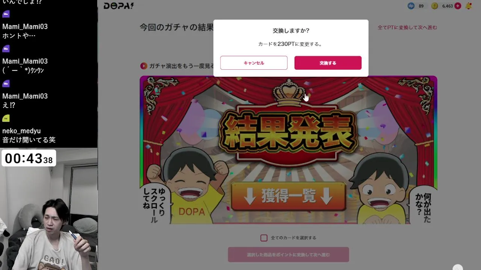The image size is (481, 270).
Task: Tick the 全てのカードを選択する checkbox
Action: click(264, 238)
